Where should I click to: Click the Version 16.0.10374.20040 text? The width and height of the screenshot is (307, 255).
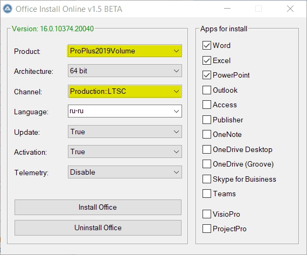coord(53,29)
